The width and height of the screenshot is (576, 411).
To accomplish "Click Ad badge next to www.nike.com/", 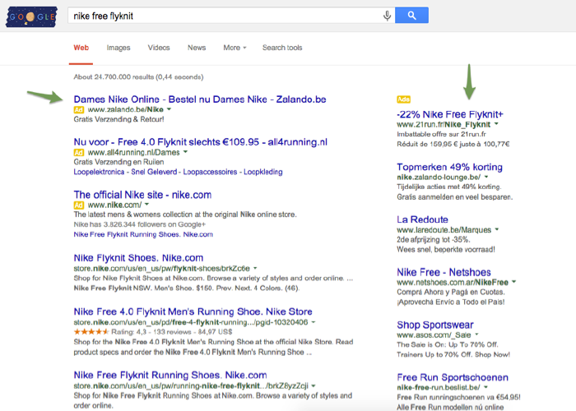I will click(x=79, y=205).
